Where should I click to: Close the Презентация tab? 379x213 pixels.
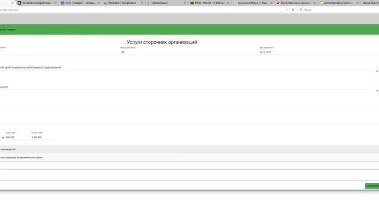coord(185,3)
